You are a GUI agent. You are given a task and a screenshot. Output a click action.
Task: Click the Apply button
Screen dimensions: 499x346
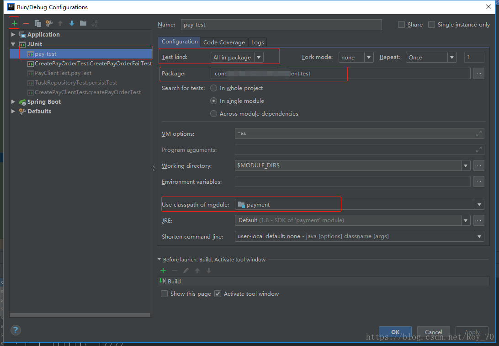point(472,332)
